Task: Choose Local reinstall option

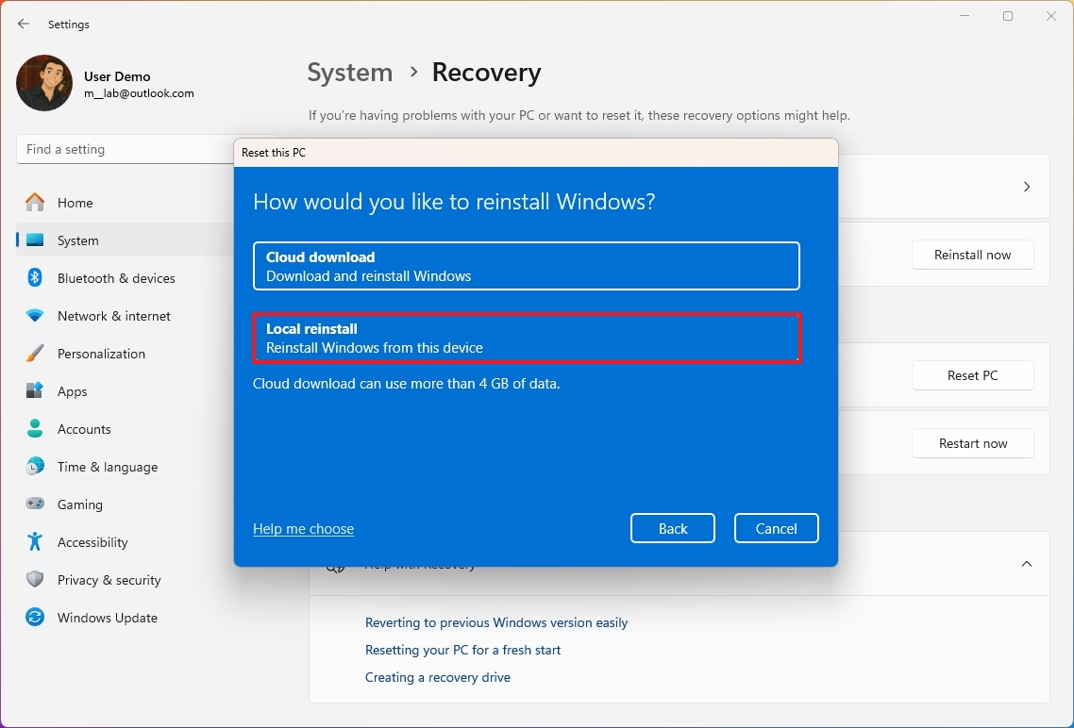Action: (526, 338)
